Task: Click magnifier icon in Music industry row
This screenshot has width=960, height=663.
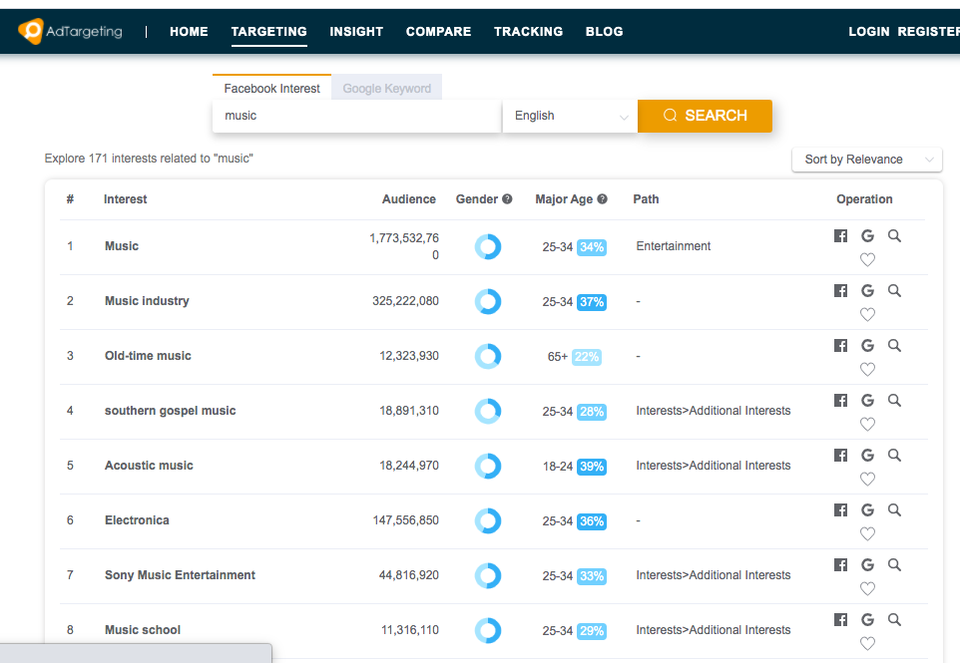Action: coord(894,290)
